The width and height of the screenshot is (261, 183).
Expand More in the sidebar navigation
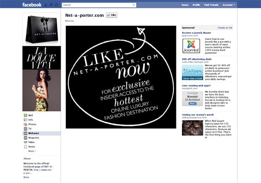click(x=32, y=151)
